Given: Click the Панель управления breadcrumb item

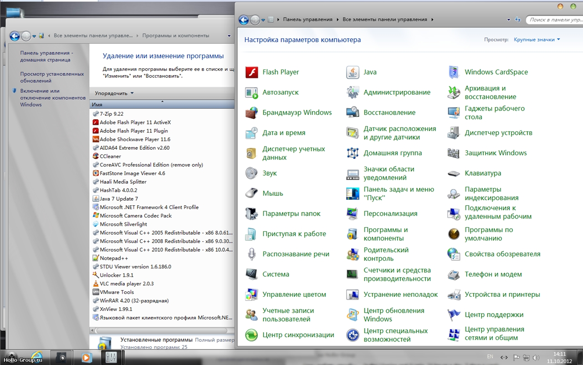Looking at the screenshot, I should point(307,20).
